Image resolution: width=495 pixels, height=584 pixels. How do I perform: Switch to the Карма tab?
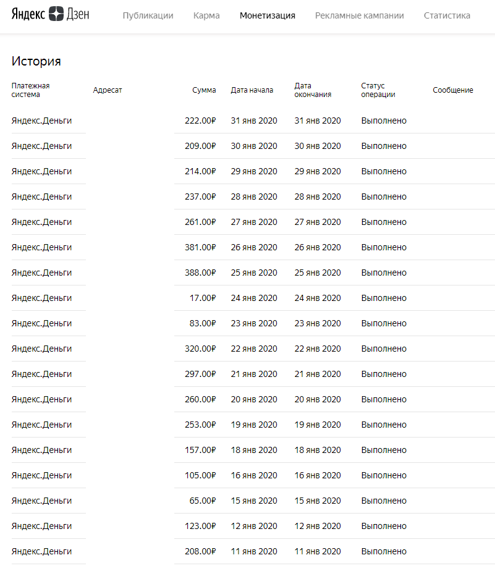click(206, 15)
